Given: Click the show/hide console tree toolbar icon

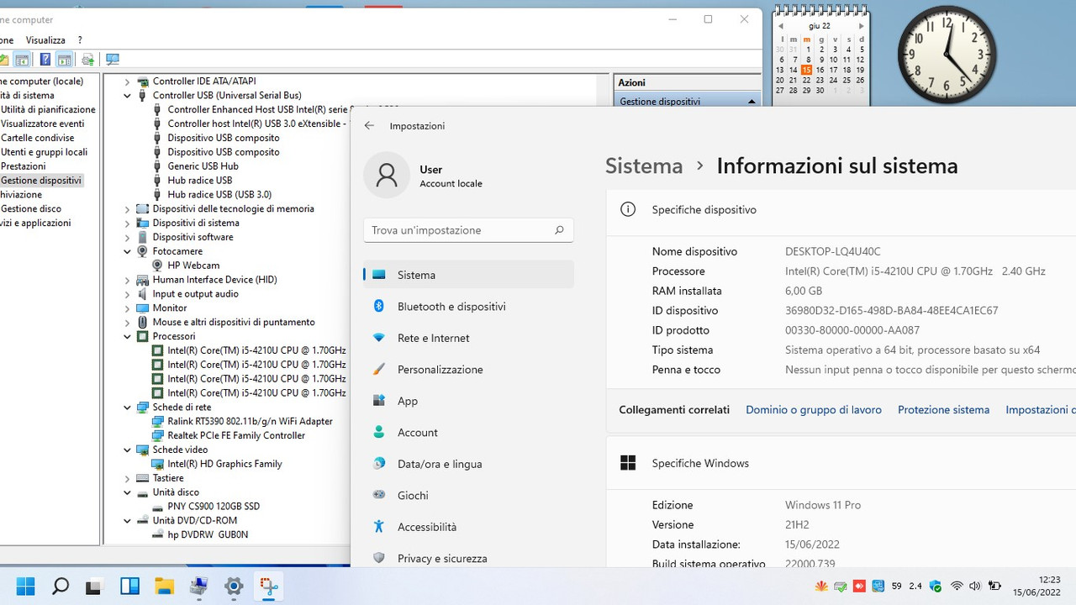Looking at the screenshot, I should click(x=23, y=60).
